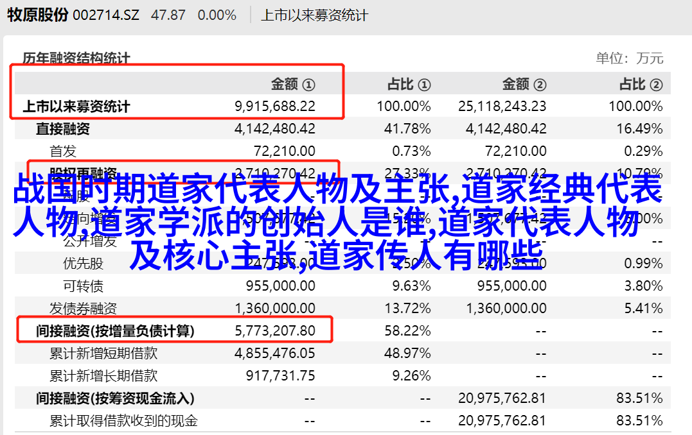Select 100.00% under 占比 ② in the total row
The width and height of the screenshot is (692, 435).
pos(636,107)
